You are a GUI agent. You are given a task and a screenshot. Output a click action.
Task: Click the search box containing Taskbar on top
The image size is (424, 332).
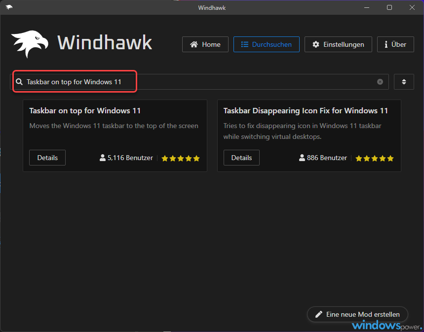tap(199, 82)
